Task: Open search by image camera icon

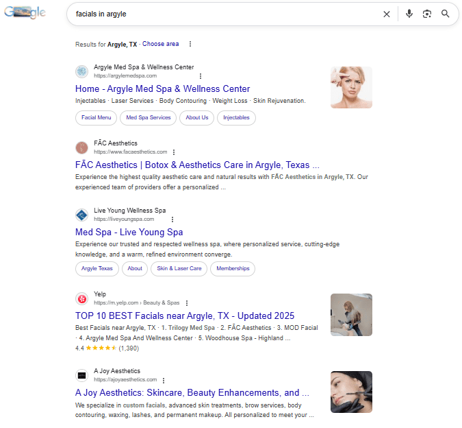Action: pos(427,14)
